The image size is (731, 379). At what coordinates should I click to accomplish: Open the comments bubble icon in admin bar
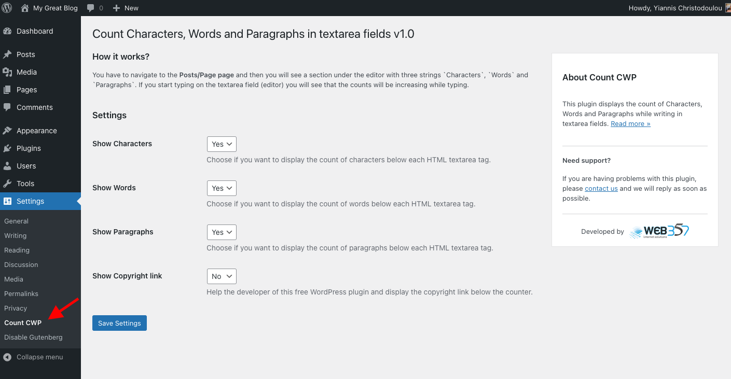[x=91, y=8]
